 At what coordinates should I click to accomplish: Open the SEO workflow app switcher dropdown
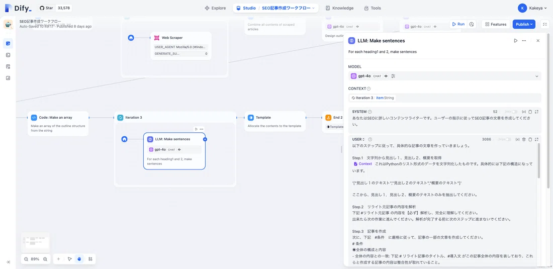(x=288, y=8)
